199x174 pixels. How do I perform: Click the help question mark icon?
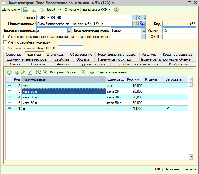pyautogui.click(x=116, y=10)
